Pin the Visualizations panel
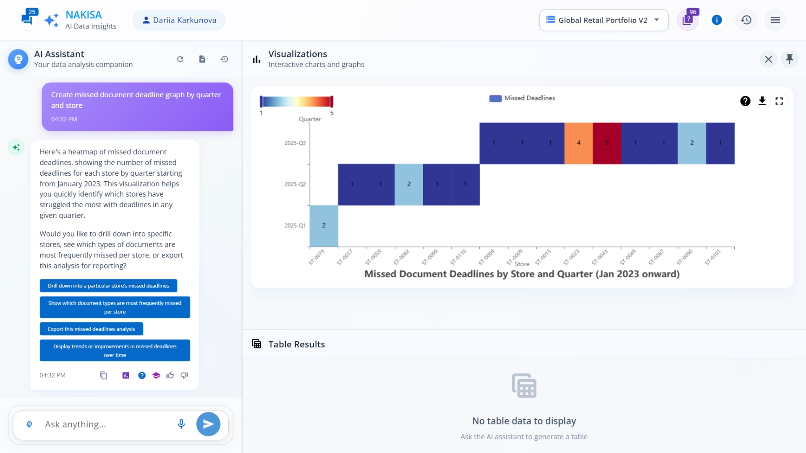Image resolution: width=806 pixels, height=453 pixels. (789, 59)
